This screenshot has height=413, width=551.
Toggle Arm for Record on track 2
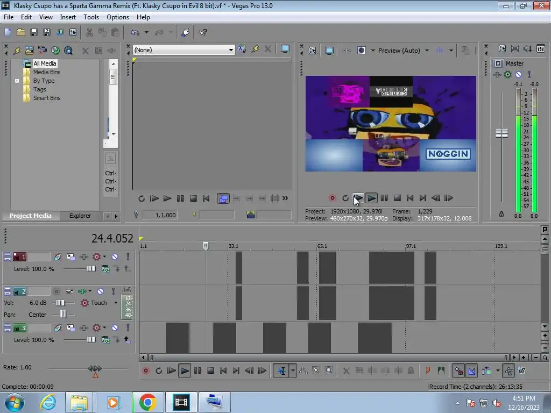coord(56,291)
